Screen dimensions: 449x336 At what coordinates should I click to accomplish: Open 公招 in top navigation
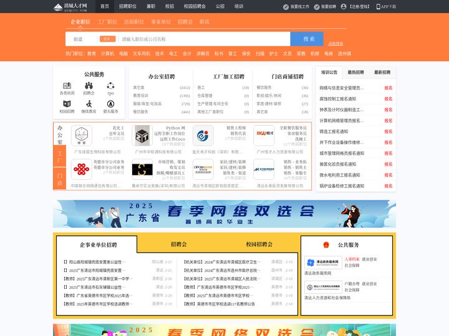point(220,6)
